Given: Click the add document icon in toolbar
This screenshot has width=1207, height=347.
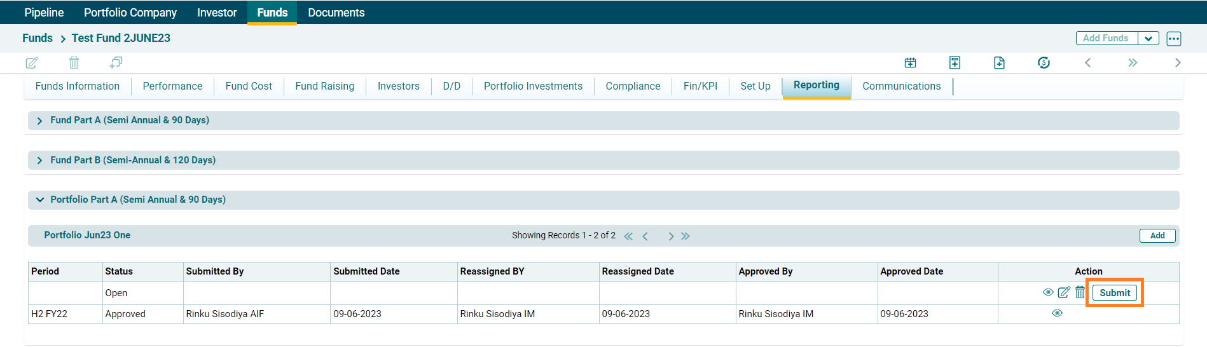Looking at the screenshot, I should (999, 62).
